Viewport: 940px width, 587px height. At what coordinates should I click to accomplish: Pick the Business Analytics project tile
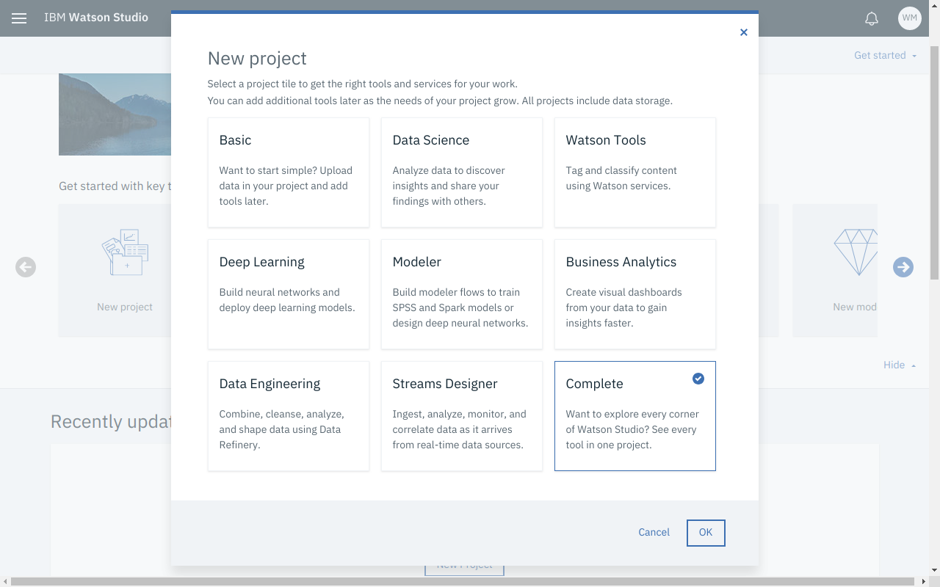click(635, 294)
